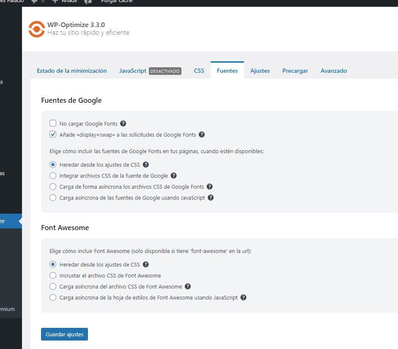This screenshot has width=398, height=349.
Task: Select Carga asíncrona del archivo CSS de Font Awesome
Action: point(53,286)
